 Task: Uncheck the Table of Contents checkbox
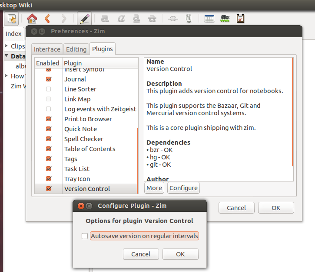49,149
